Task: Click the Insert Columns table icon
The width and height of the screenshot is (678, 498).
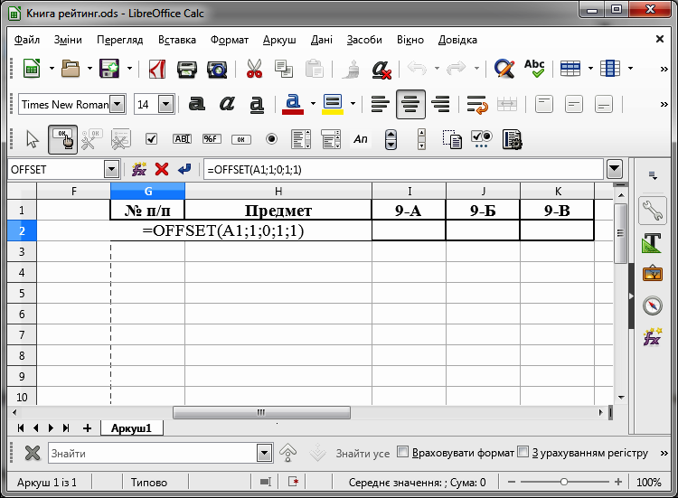Action: [x=610, y=69]
